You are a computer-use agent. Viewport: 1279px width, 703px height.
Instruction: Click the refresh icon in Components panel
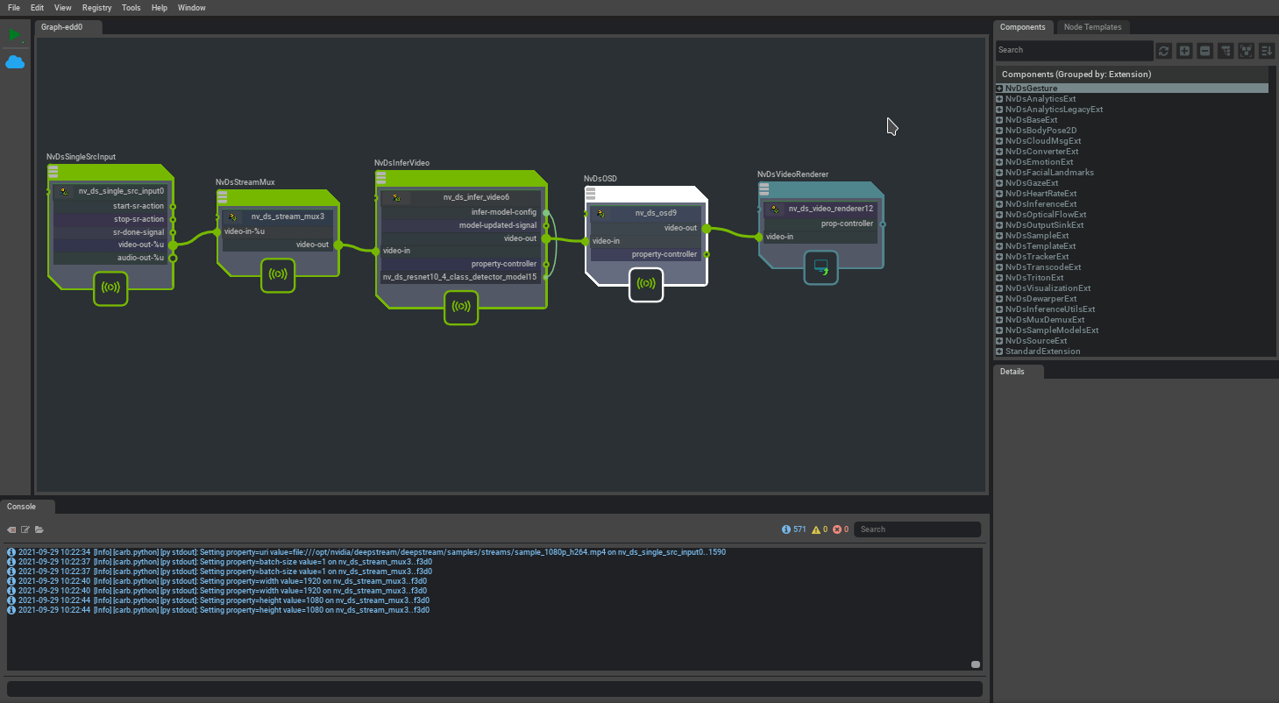pyautogui.click(x=1163, y=51)
